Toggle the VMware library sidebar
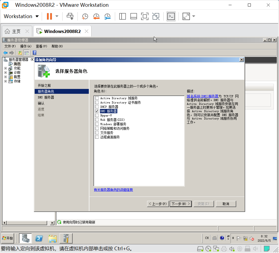Image resolution: width=279 pixels, height=253 pixels. 122,16
